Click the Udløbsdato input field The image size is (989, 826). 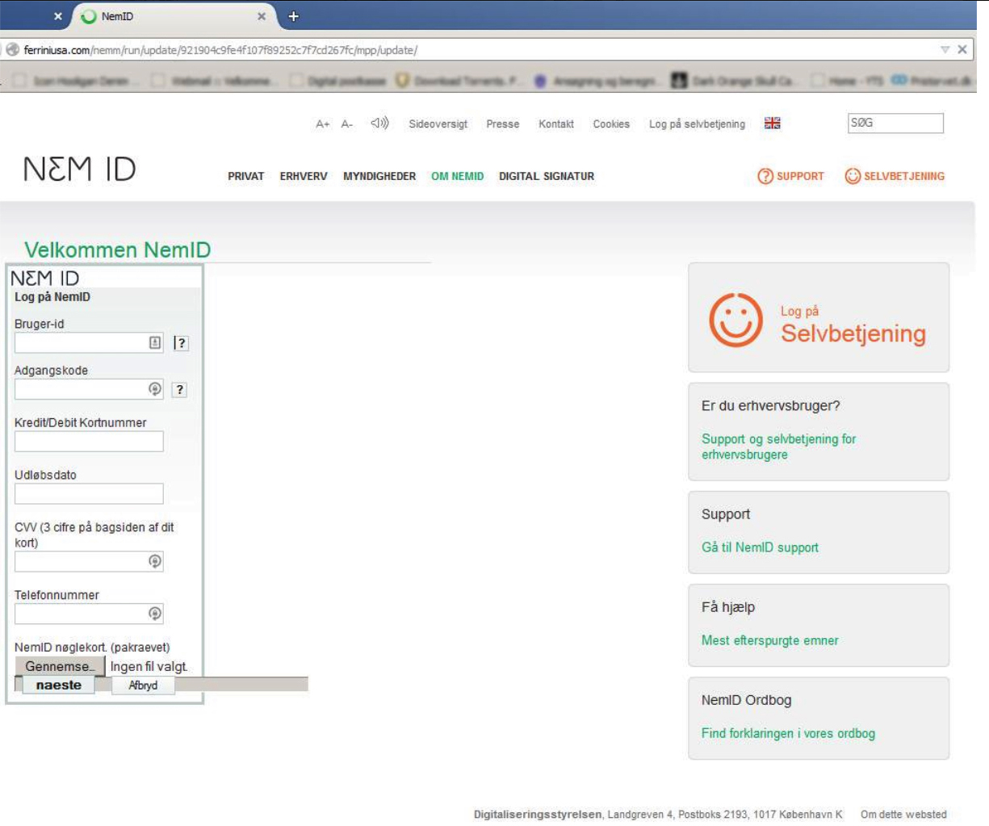89,493
